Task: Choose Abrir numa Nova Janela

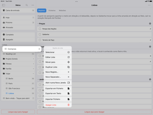Action: (x=58, y=83)
